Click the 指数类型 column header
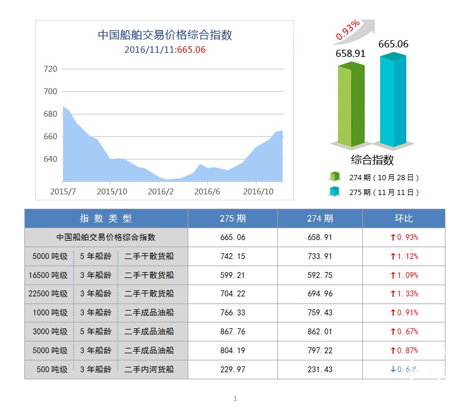471x409 pixels. [106, 218]
